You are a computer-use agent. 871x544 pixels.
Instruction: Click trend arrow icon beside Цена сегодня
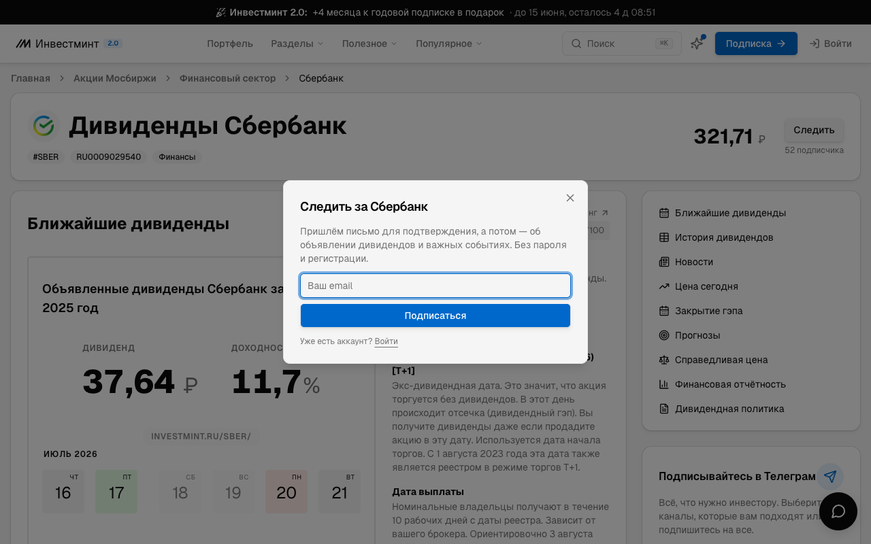pyautogui.click(x=664, y=286)
